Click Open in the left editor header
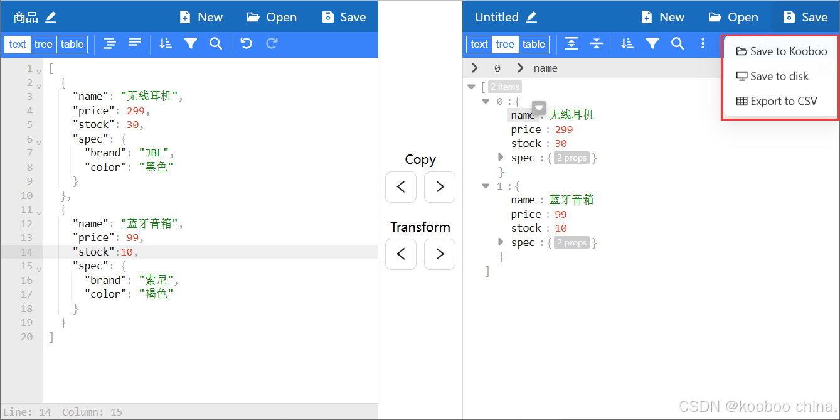 pos(272,17)
